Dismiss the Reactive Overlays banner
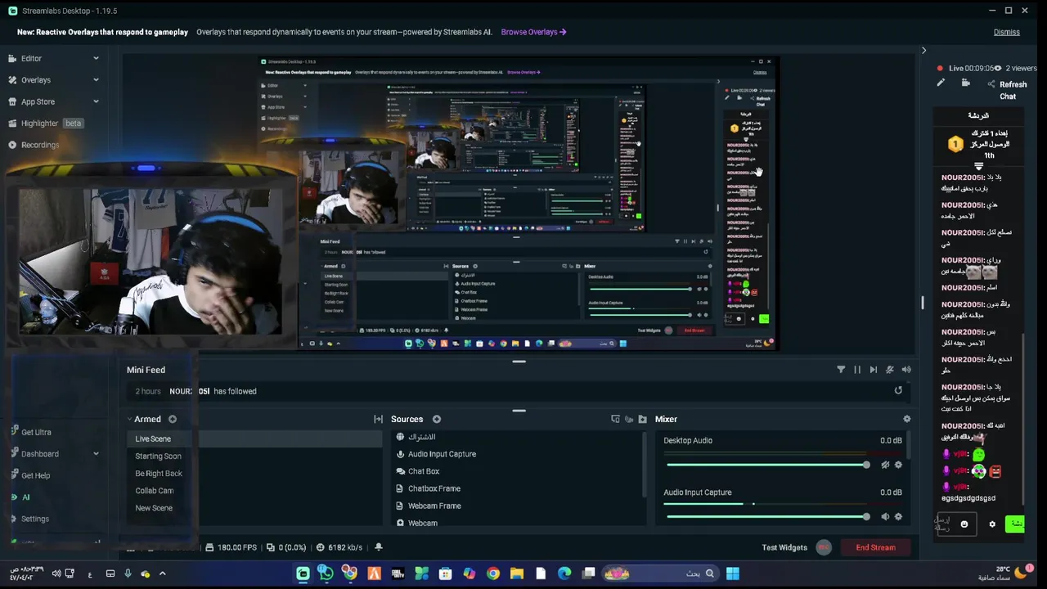This screenshot has width=1047, height=589. point(1006,32)
